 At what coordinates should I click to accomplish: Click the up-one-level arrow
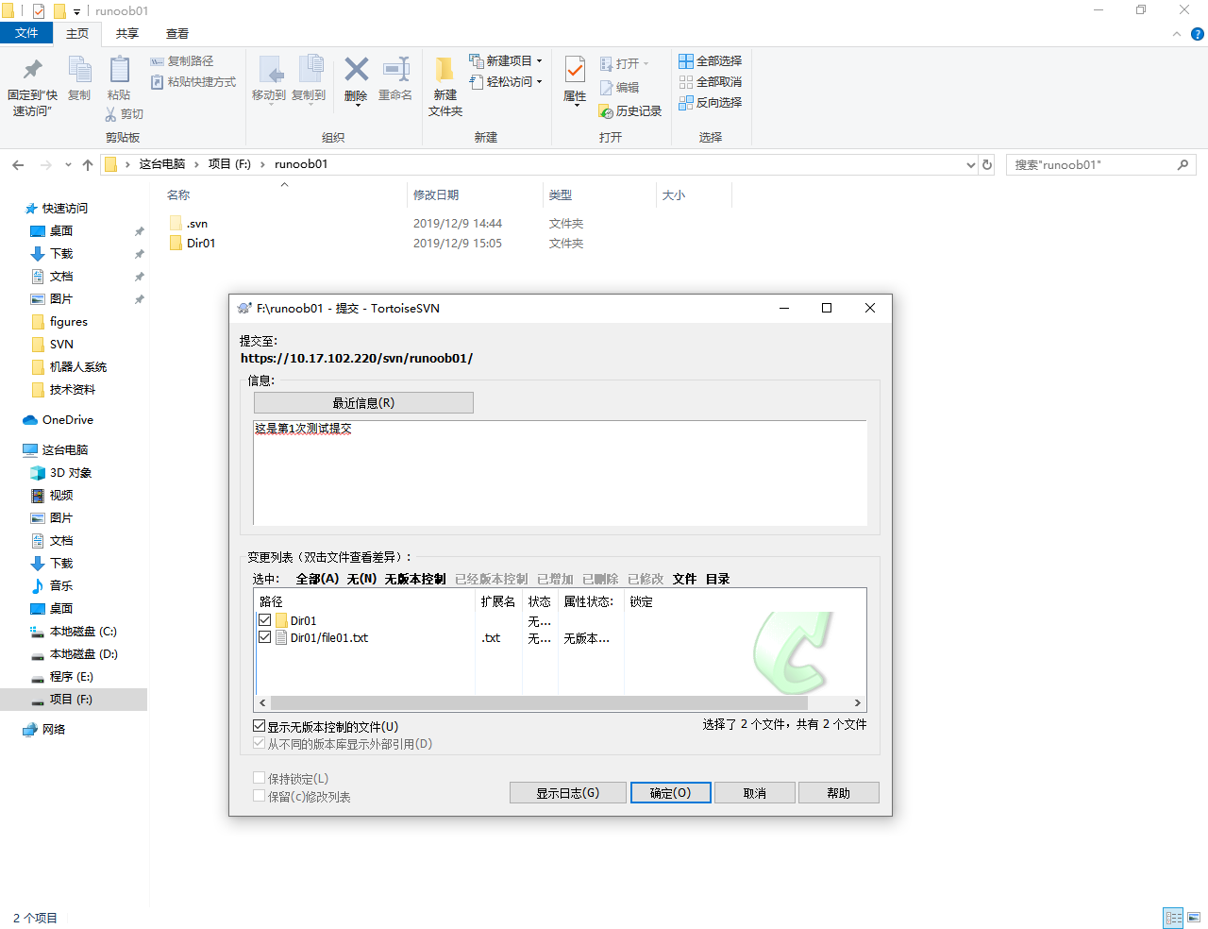(88, 165)
